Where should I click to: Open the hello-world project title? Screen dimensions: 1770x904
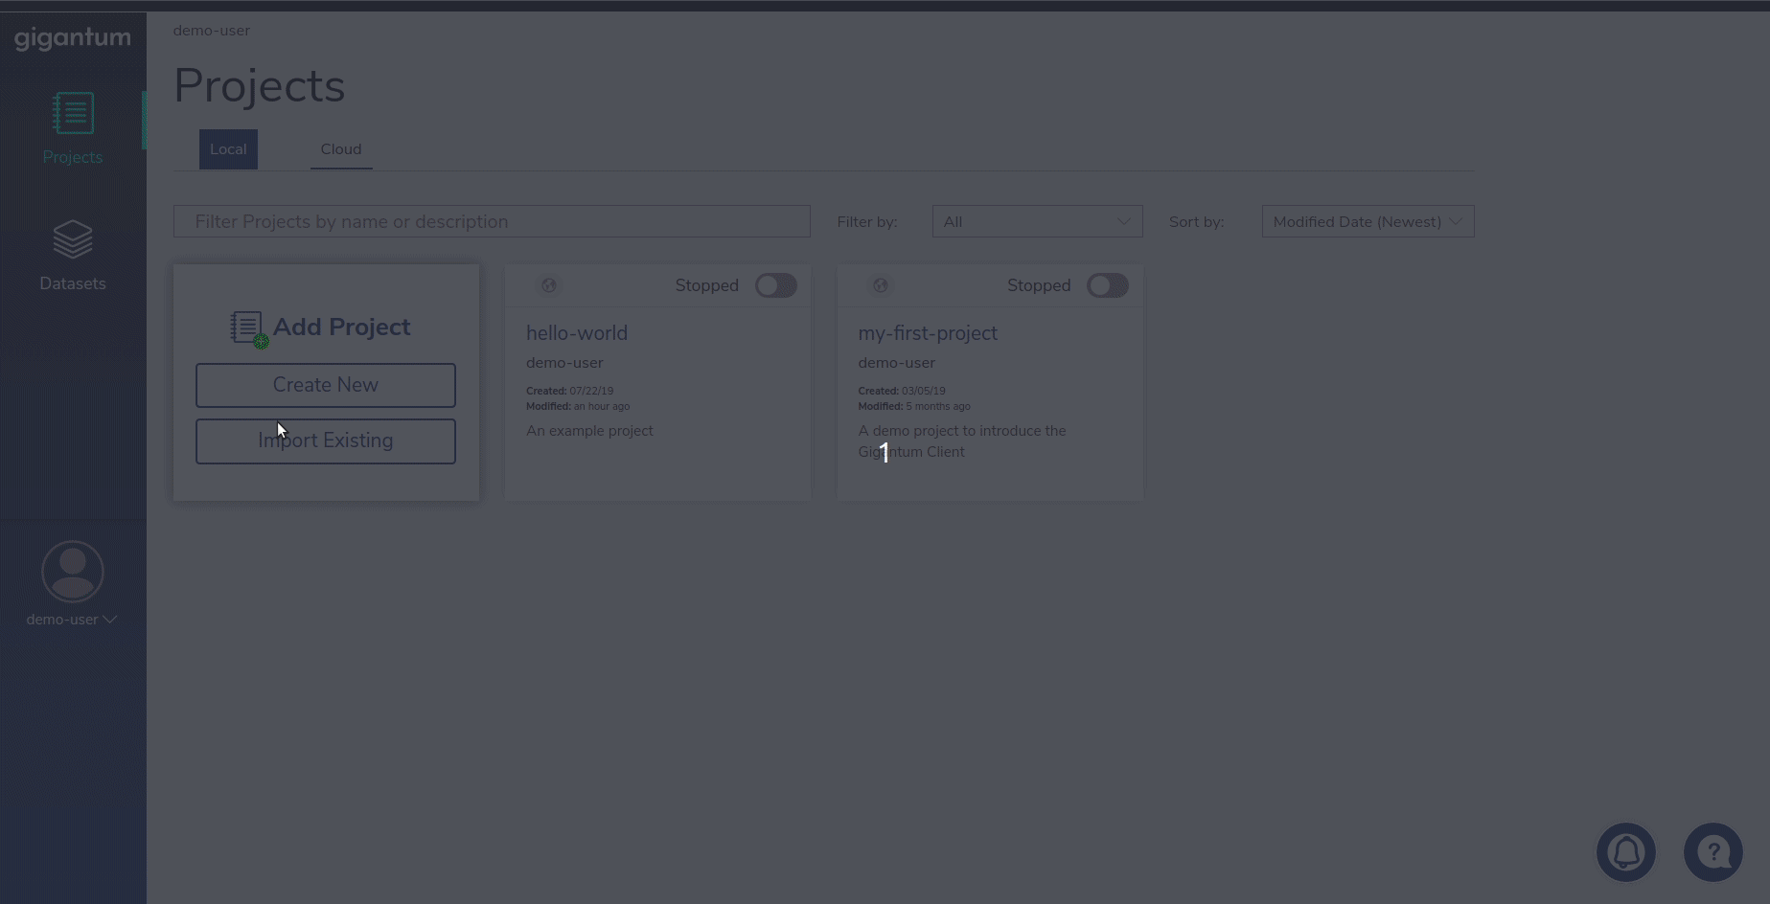point(577,333)
